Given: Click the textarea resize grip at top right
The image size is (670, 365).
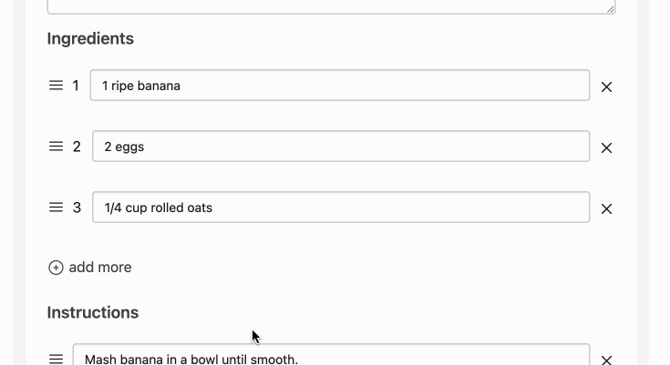Looking at the screenshot, I should click(610, 9).
